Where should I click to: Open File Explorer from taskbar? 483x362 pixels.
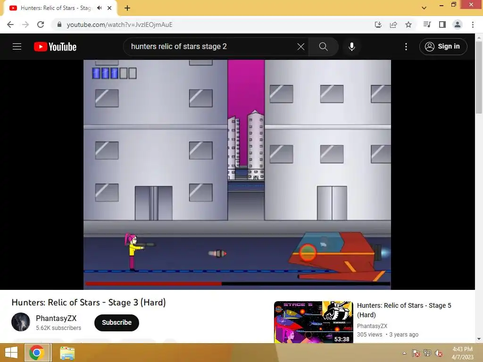pos(67,353)
